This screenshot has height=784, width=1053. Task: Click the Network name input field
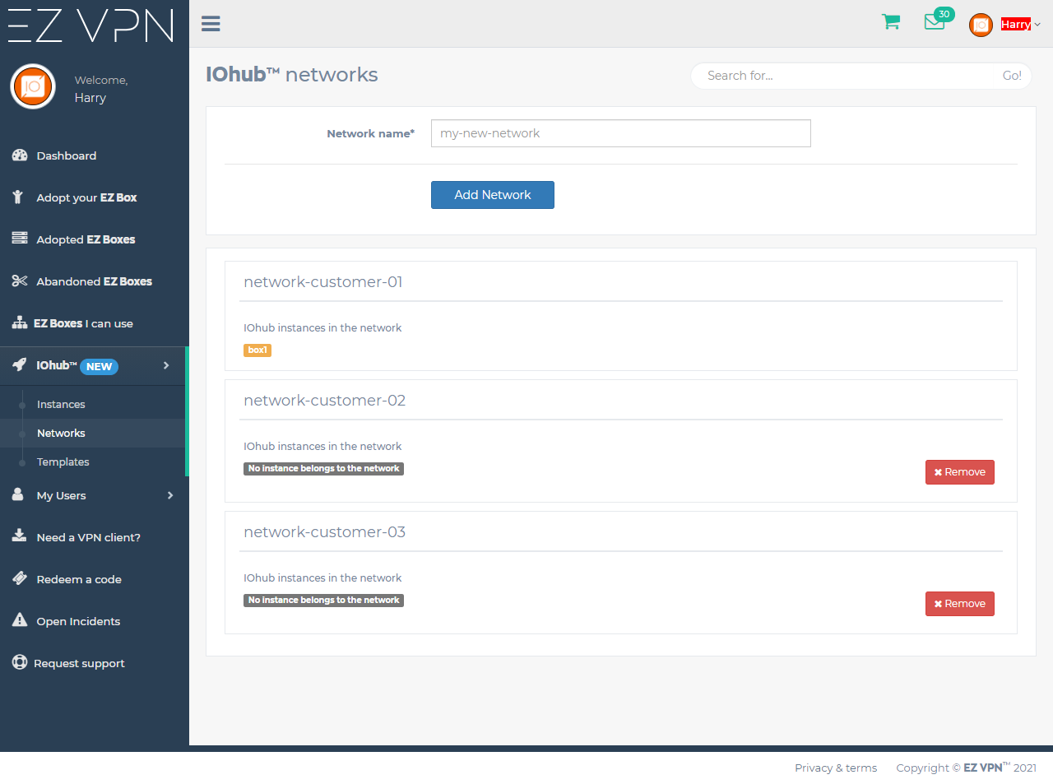(621, 133)
